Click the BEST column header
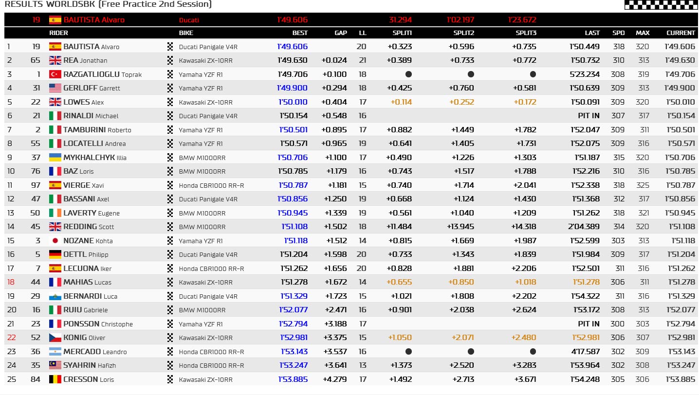The image size is (699, 395). (300, 33)
